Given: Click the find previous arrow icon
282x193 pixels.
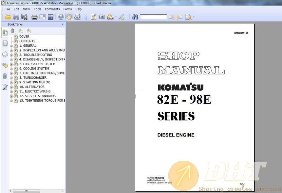Looking at the screenshot, I should pos(172,17).
